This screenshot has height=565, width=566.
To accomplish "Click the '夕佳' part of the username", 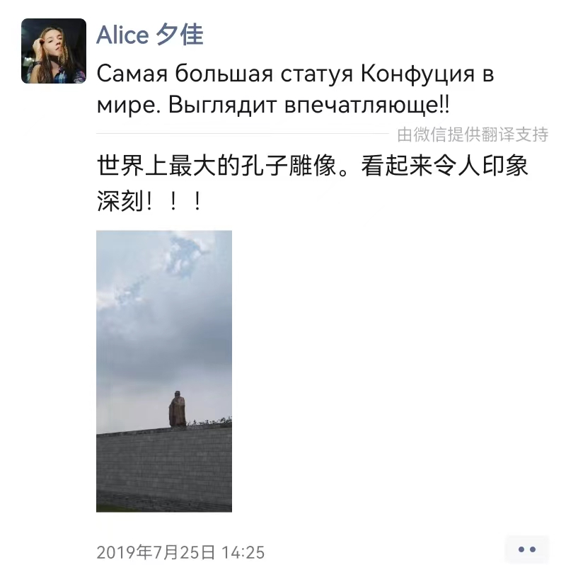I will (x=180, y=35).
